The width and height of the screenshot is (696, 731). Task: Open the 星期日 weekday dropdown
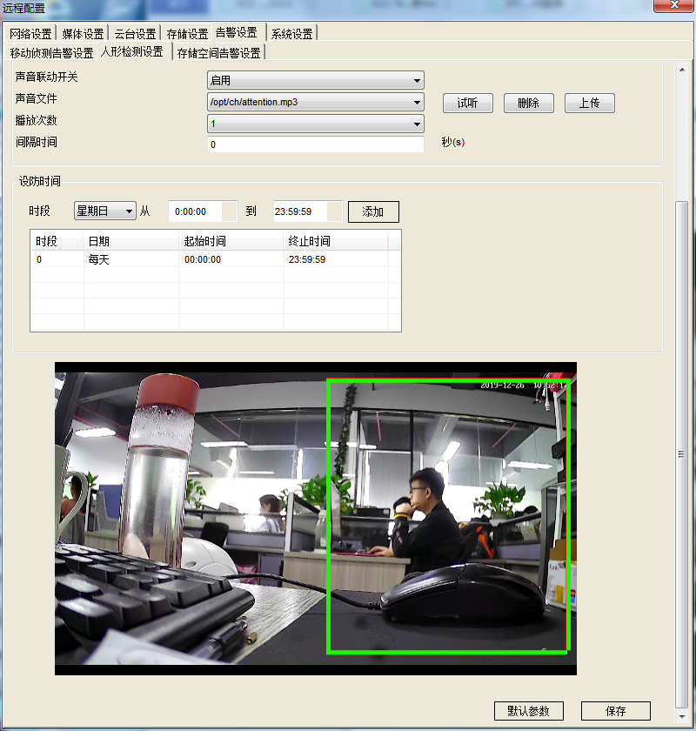(x=105, y=211)
